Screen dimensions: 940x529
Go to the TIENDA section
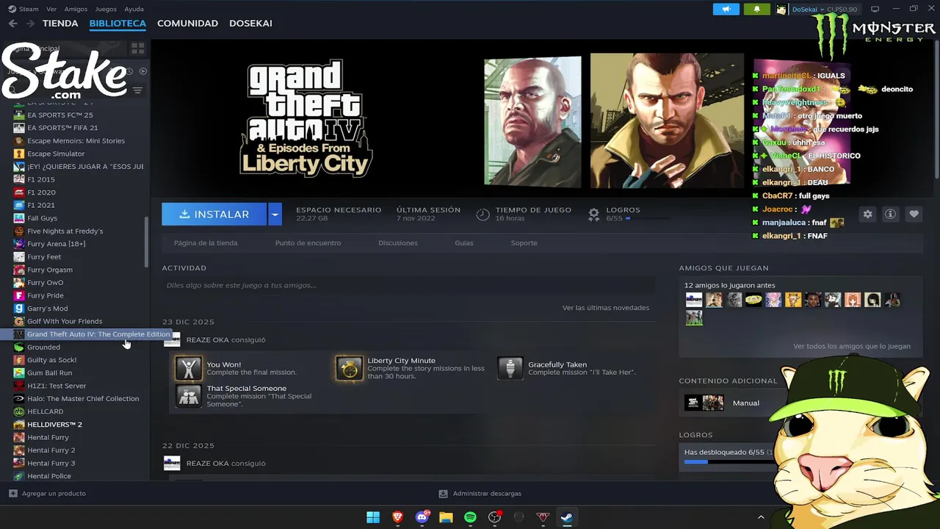[x=60, y=24]
